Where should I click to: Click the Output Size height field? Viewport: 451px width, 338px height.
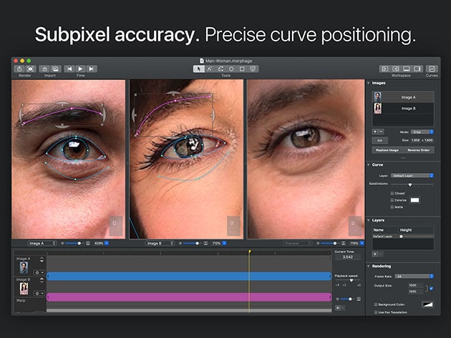[415, 291]
